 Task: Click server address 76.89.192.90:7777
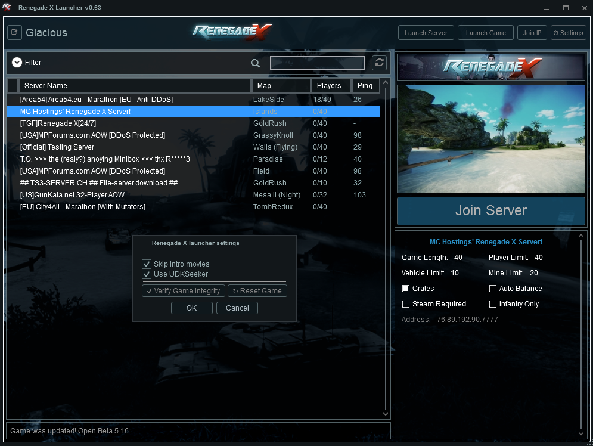pyautogui.click(x=467, y=320)
